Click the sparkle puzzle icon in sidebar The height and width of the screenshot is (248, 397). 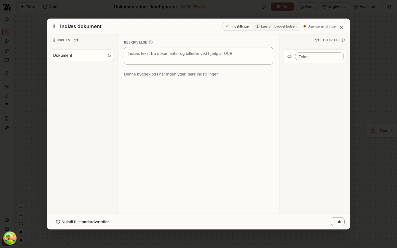point(7,51)
